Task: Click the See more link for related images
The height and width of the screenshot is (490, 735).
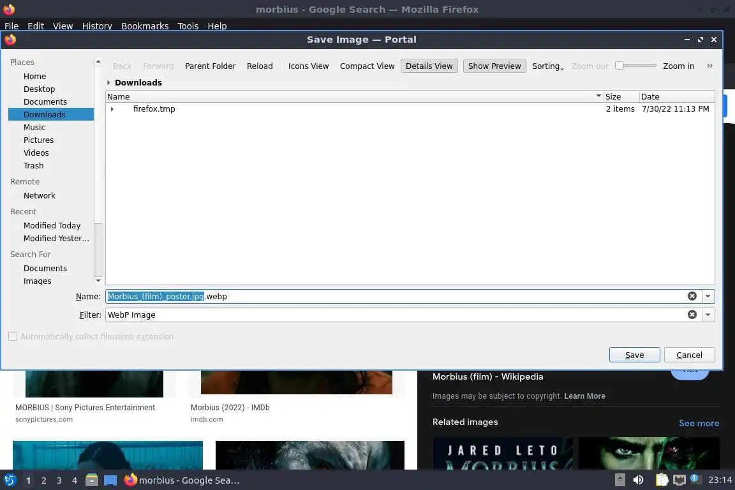Action: click(699, 423)
